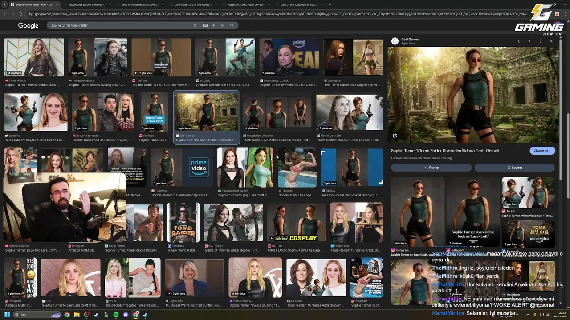This screenshot has height=320, width=570.
Task: Switch to God of War Dizisinde tab
Action: 299,4
